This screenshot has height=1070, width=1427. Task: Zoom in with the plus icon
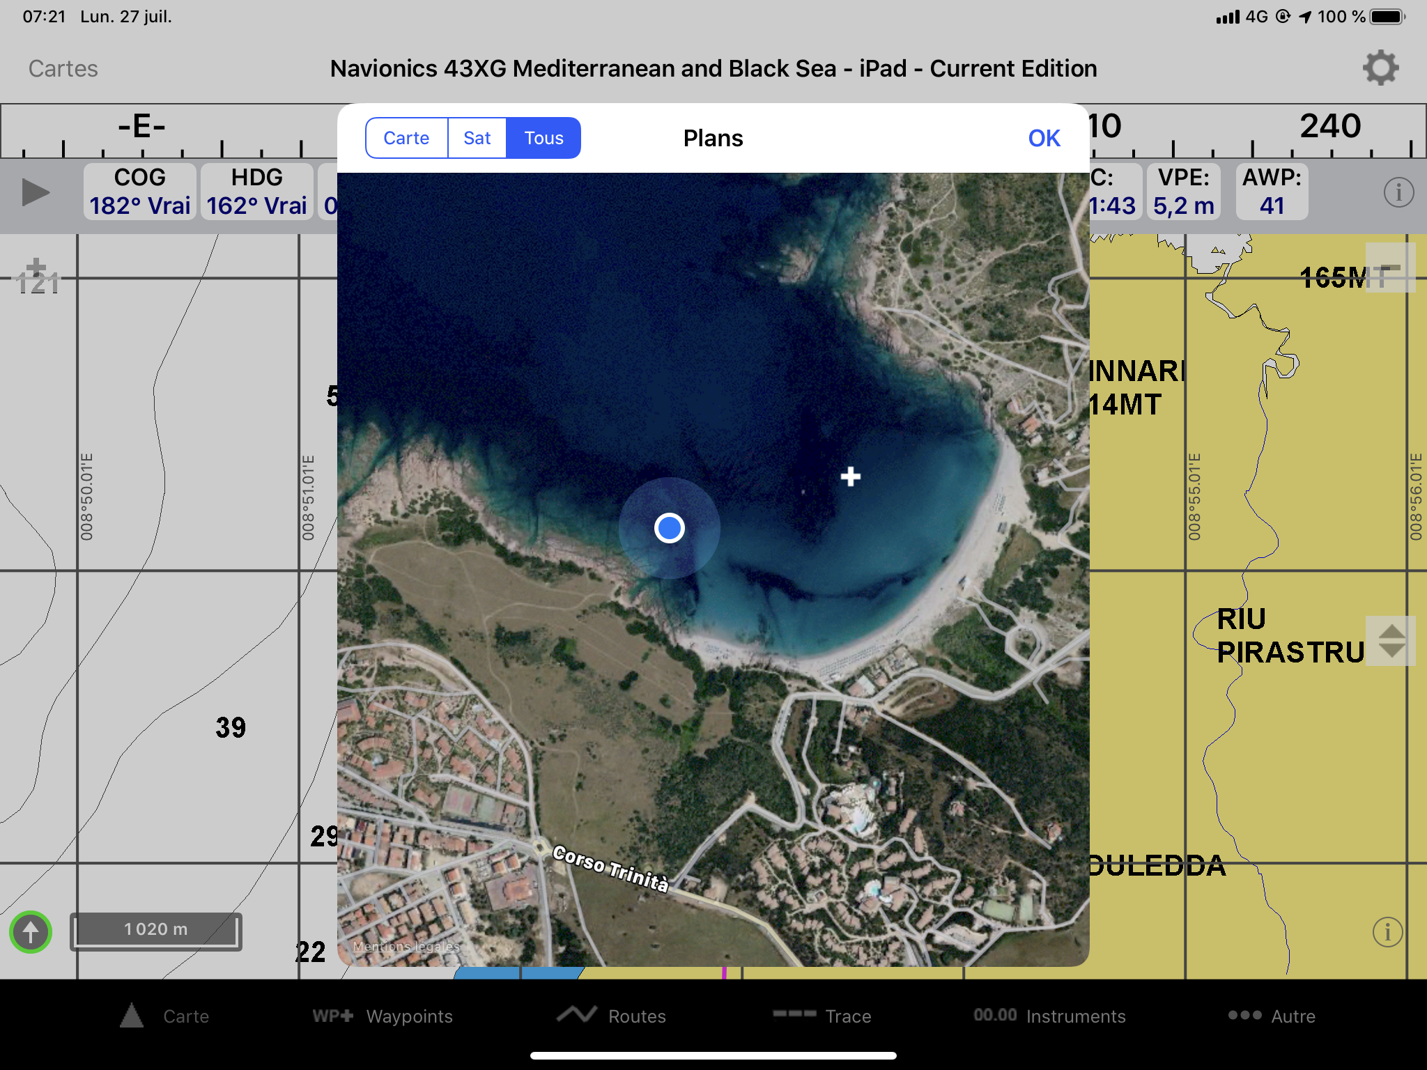coord(36,267)
